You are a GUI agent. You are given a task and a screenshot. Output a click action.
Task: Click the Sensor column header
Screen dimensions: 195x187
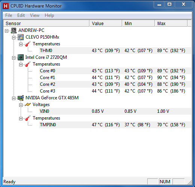(46, 23)
